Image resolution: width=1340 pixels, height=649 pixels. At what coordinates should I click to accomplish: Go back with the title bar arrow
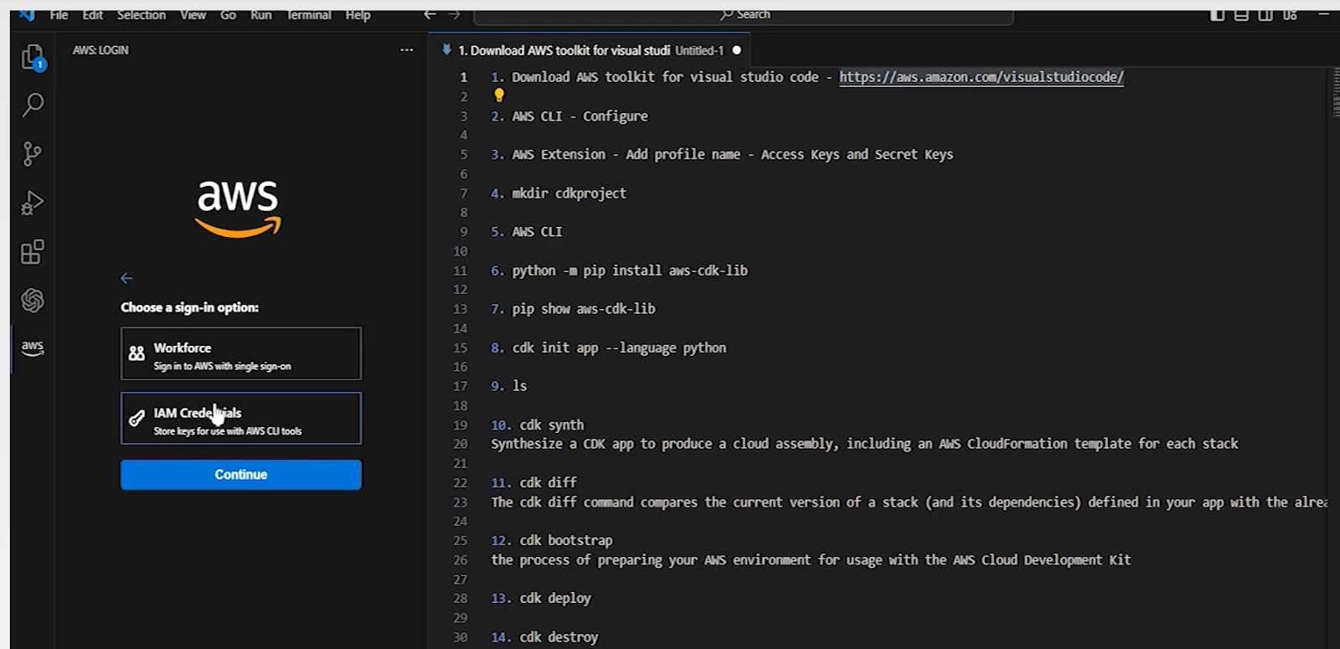coord(430,14)
